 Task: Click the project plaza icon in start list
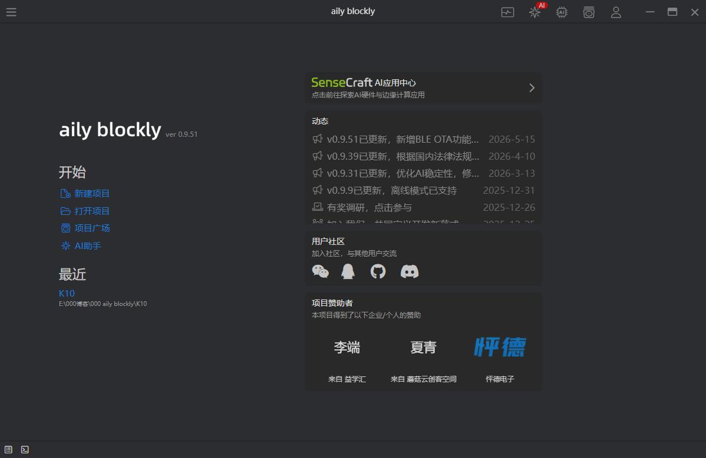(x=65, y=228)
